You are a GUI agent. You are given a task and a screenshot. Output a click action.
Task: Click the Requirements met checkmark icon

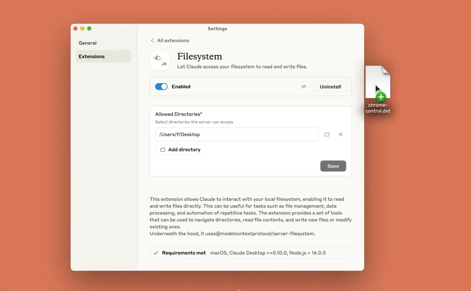click(155, 253)
